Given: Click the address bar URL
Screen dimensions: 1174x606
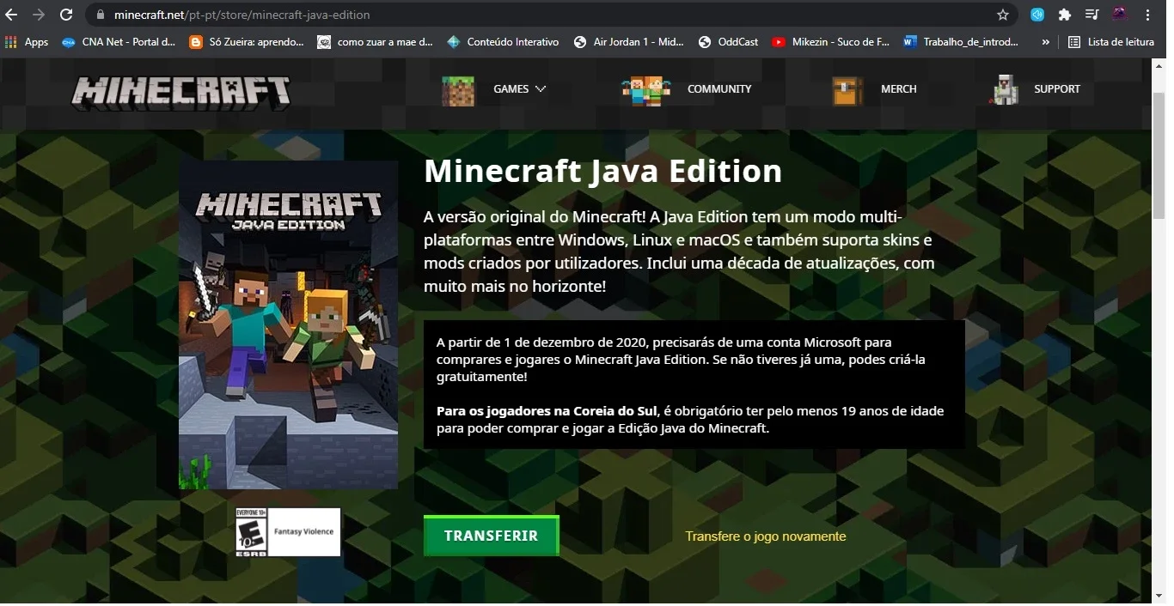Looking at the screenshot, I should pos(242,15).
